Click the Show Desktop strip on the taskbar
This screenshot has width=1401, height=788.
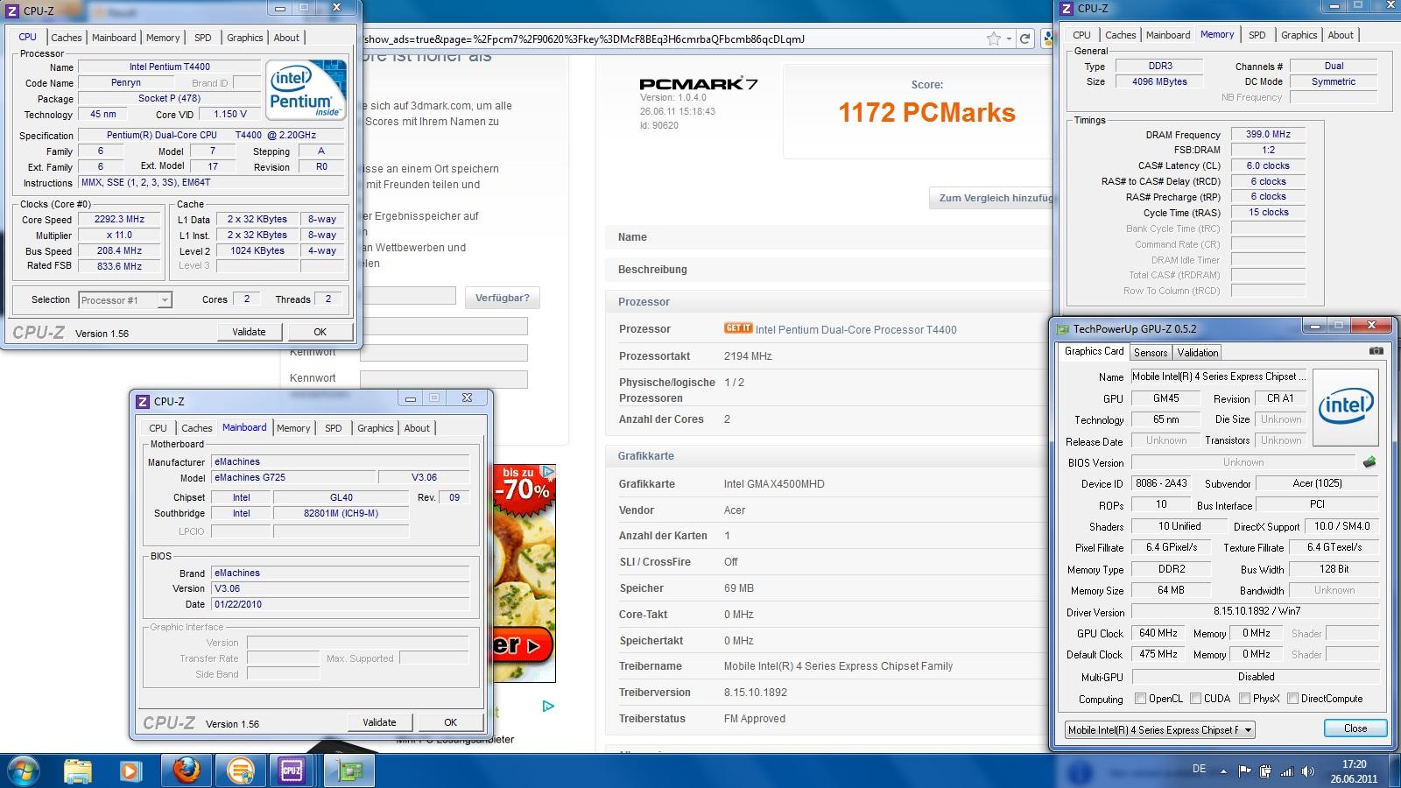(x=1394, y=771)
